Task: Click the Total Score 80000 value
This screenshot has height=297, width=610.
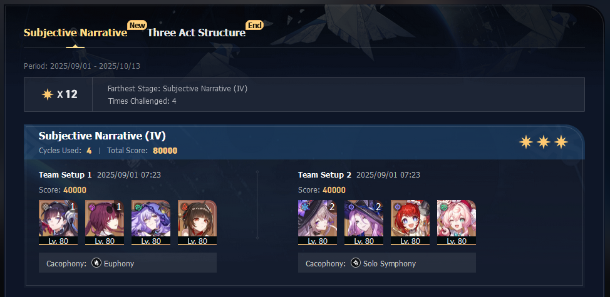Action: 165,151
